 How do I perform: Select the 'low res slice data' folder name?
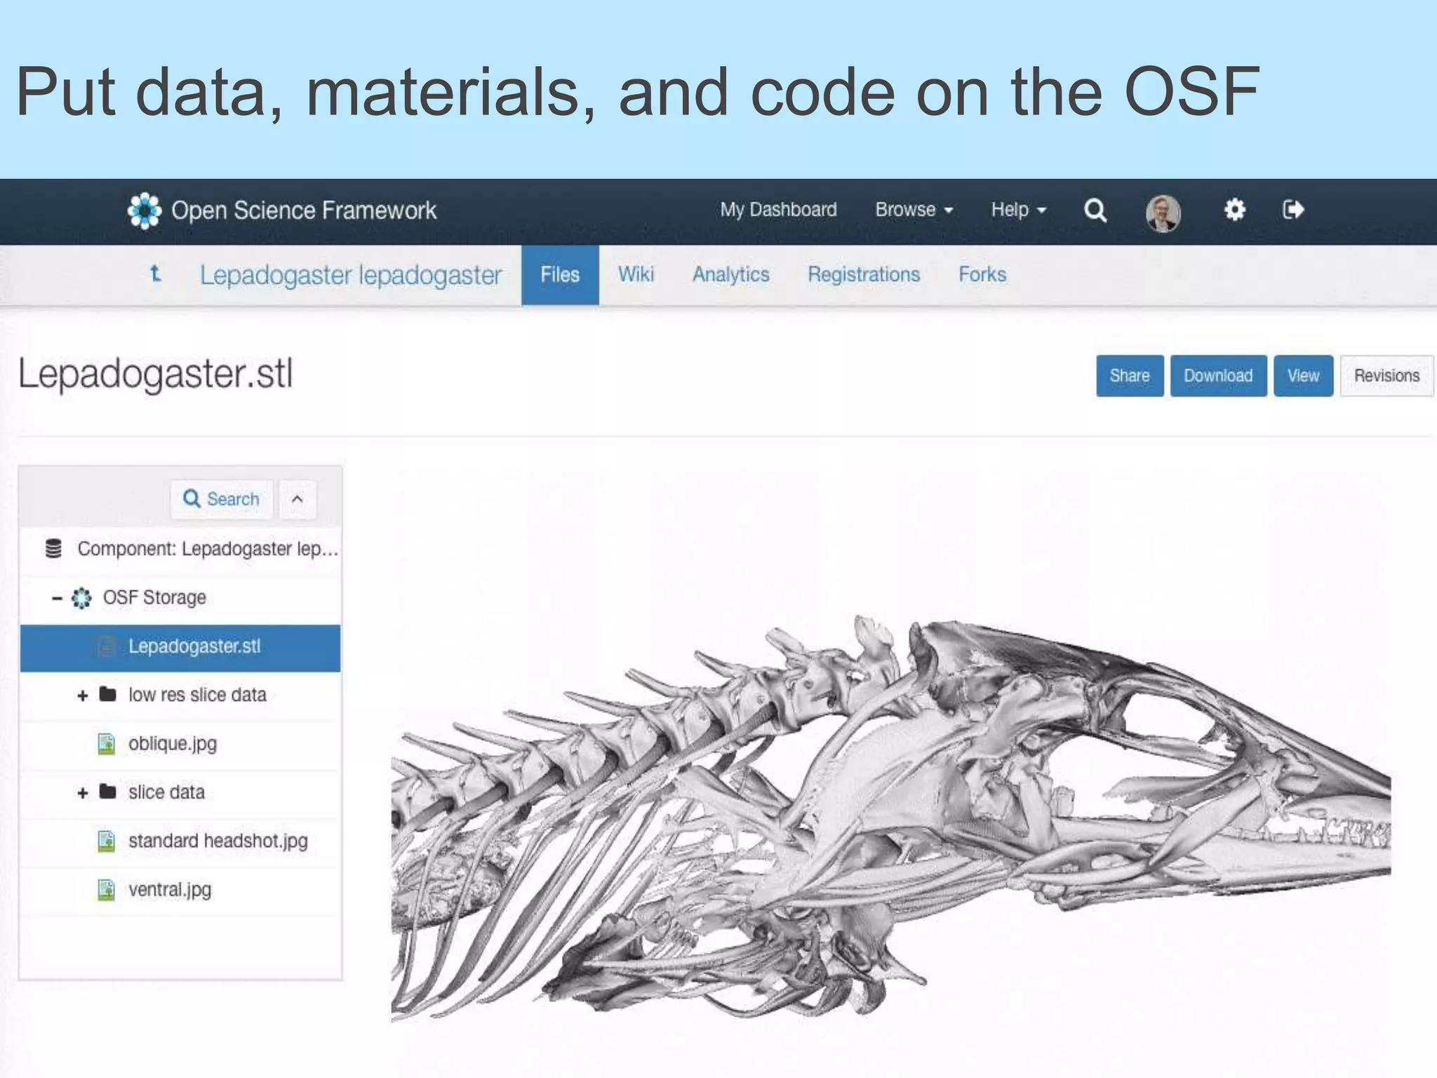pyautogui.click(x=197, y=695)
